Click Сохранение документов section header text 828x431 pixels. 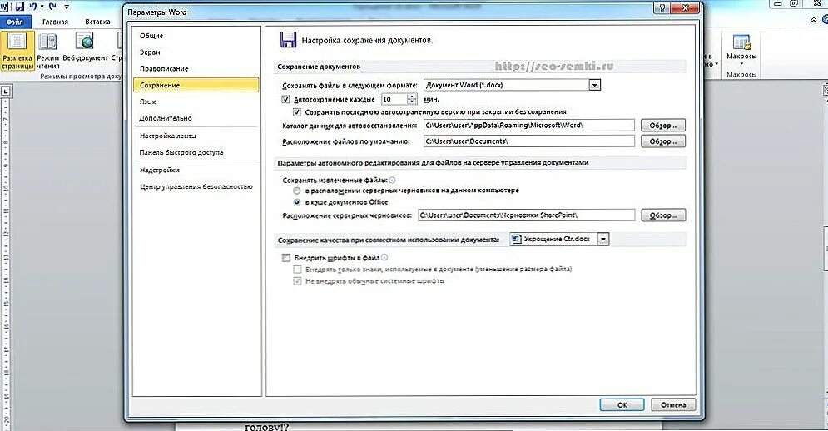(x=319, y=67)
